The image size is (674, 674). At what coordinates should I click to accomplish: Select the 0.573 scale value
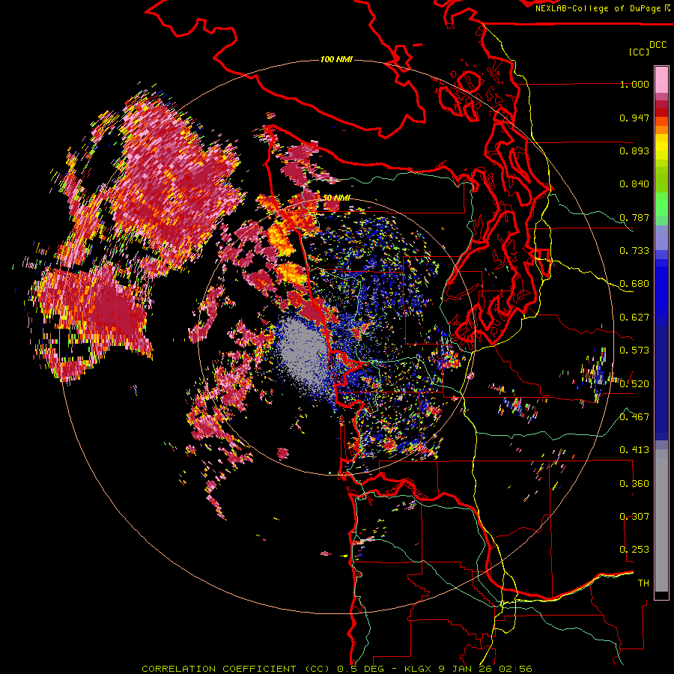634,350
